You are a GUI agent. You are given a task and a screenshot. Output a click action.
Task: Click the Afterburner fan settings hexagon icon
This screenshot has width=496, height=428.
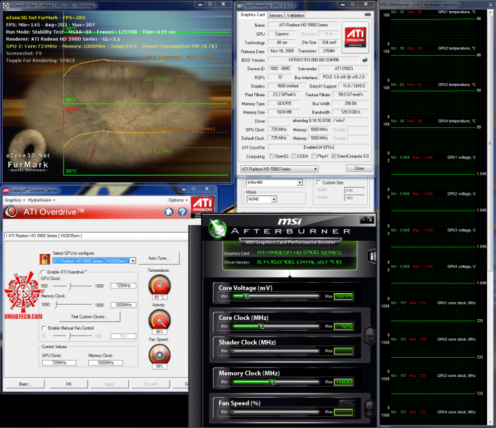369,408
